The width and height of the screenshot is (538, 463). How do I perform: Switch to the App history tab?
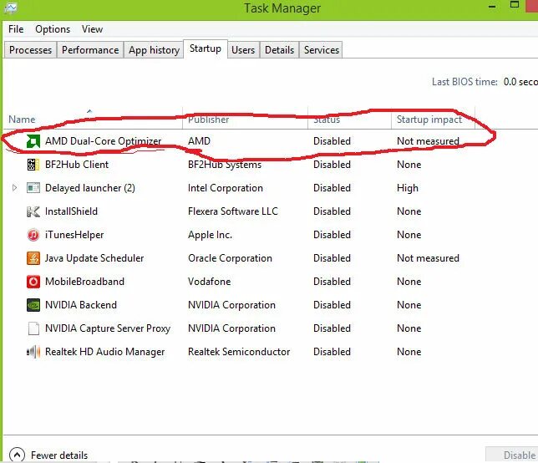154,50
